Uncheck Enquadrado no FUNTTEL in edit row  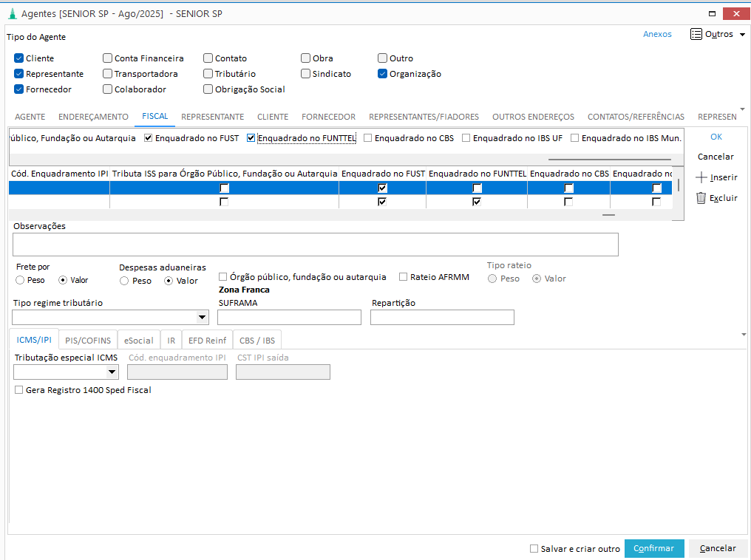[251, 138]
